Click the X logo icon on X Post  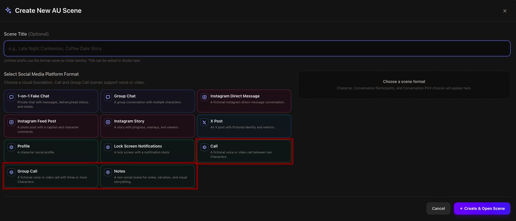[204, 122]
